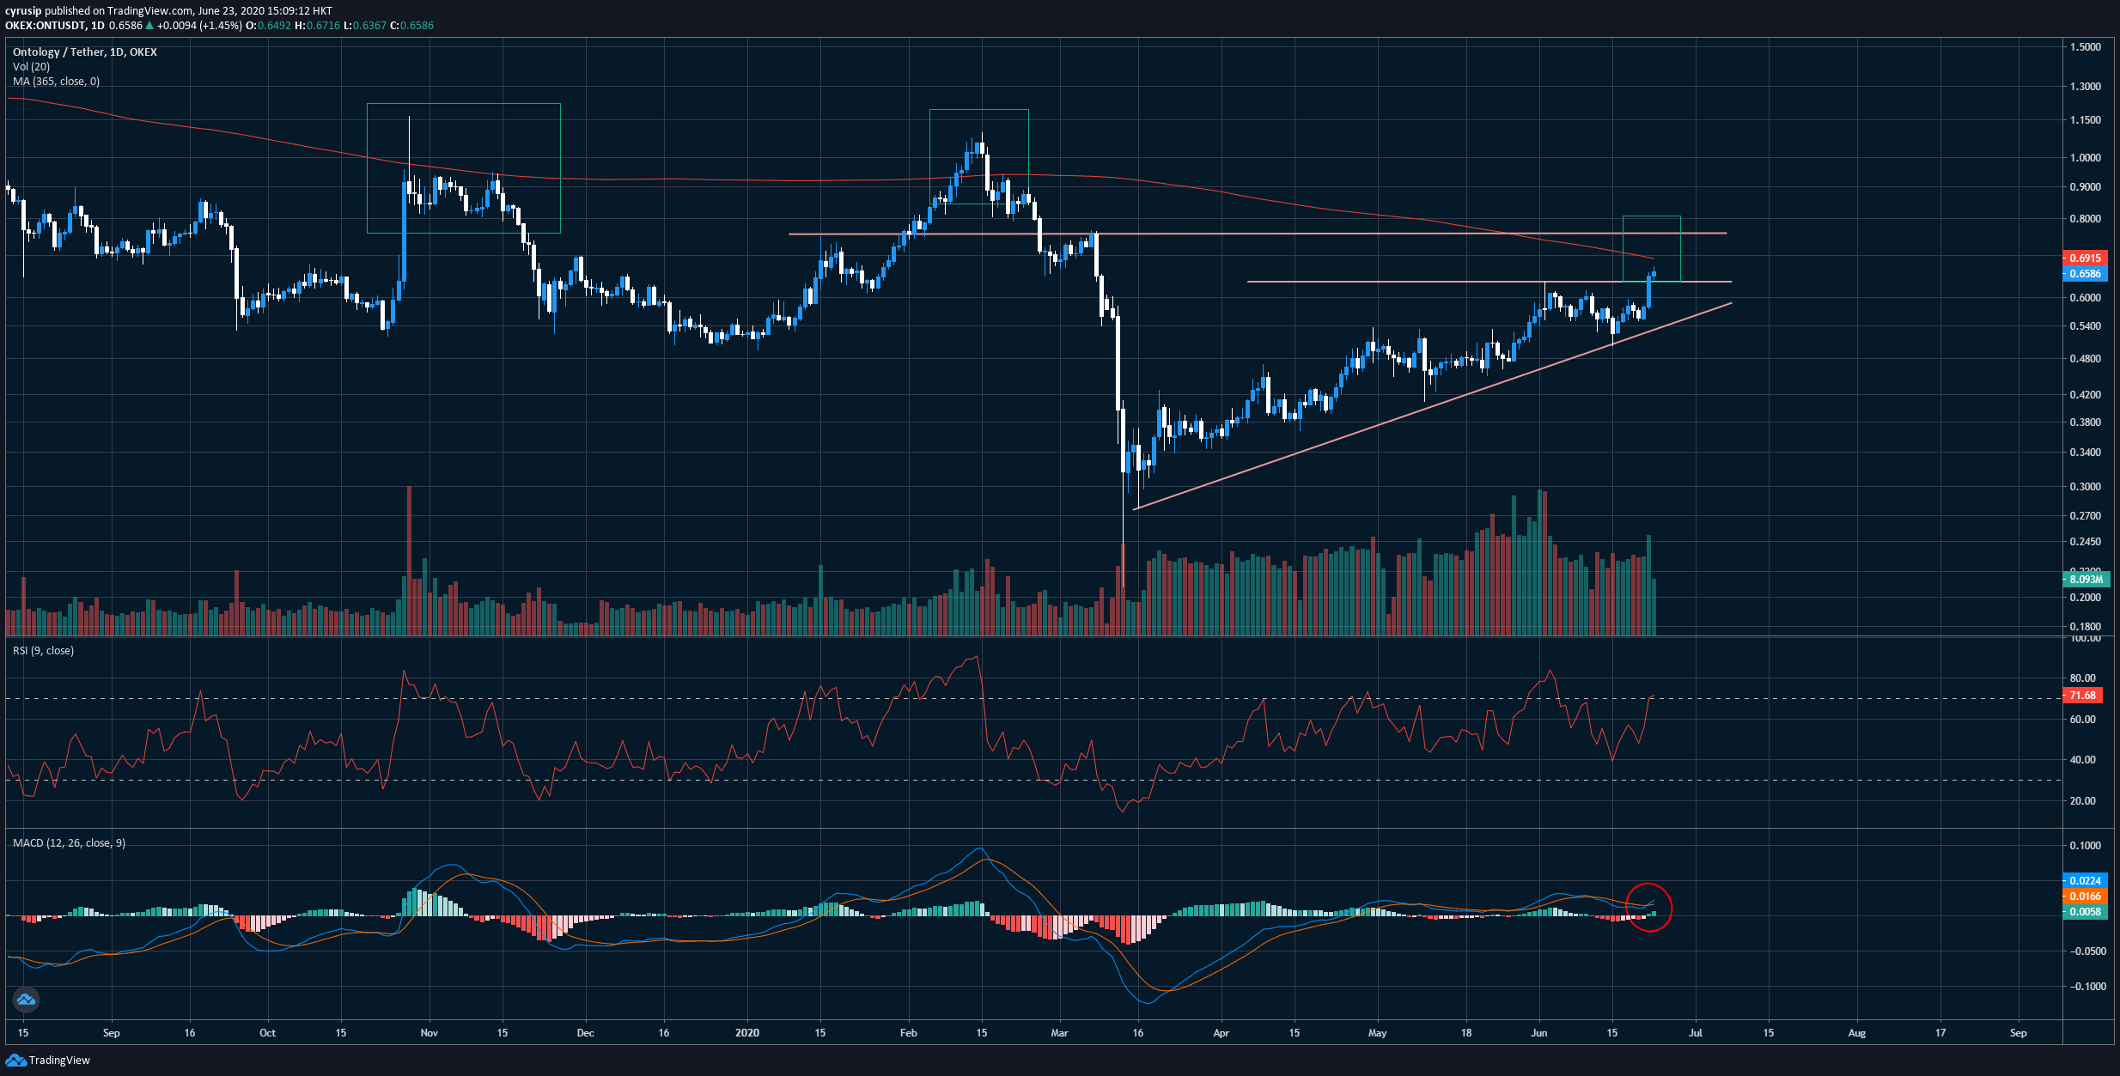Screen dimensions: 2120x1076
Task: Click the red 0.6915 MA price tag
Action: point(2085,258)
